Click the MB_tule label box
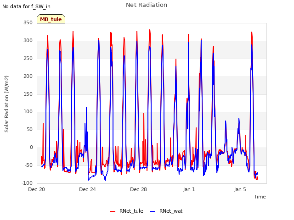The width and height of the screenshot is (294, 220). 51,19
